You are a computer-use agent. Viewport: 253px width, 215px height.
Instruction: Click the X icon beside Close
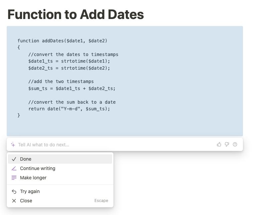pos(14,201)
